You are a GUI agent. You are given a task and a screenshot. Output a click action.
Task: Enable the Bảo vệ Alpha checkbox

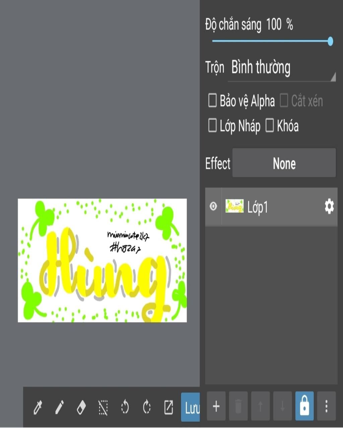(212, 100)
